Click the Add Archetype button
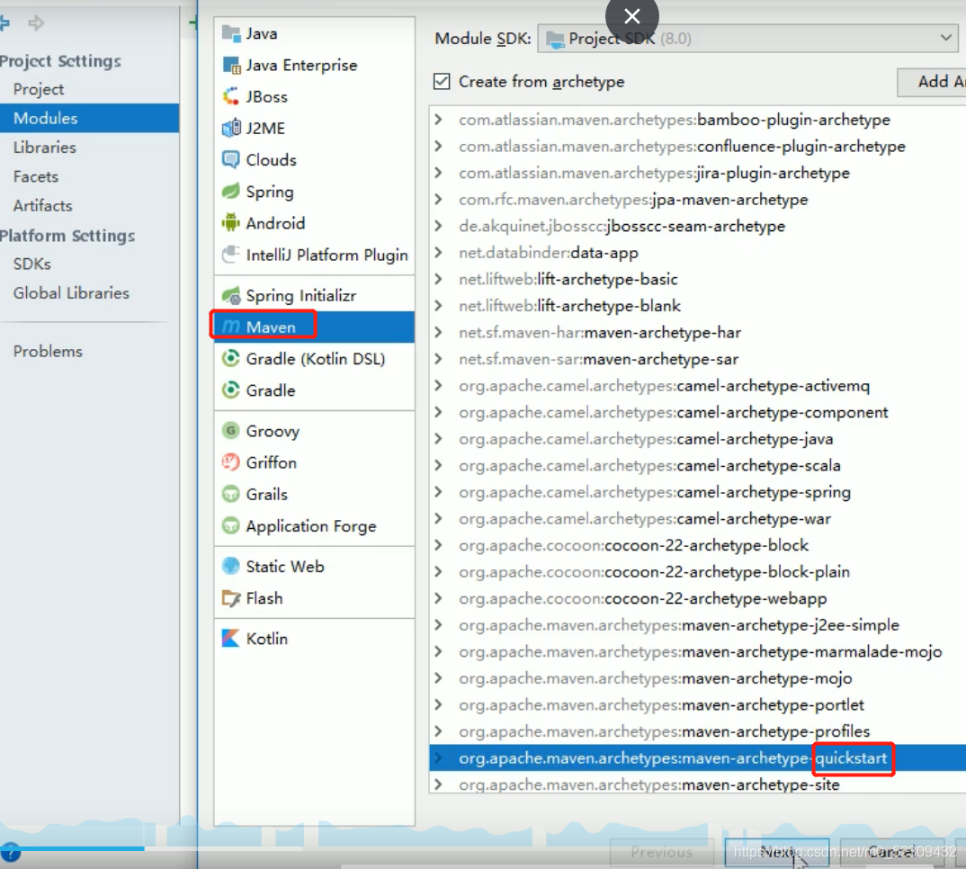 (x=932, y=81)
